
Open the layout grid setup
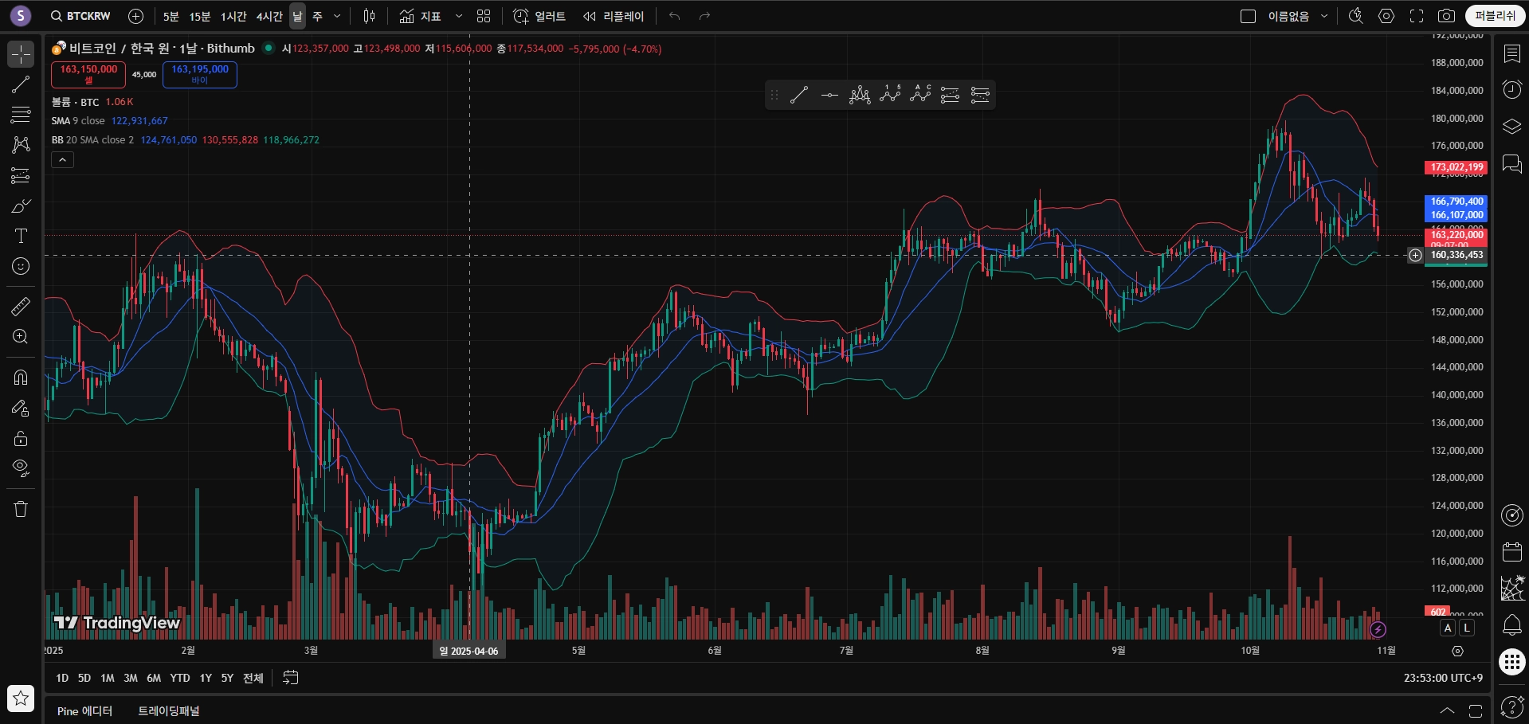click(484, 16)
